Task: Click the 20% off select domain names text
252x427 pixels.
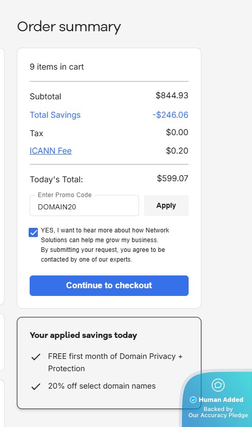Action: pyautogui.click(x=102, y=386)
